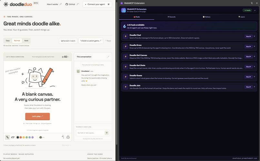Expand the Doodle Get State tool details

255,67
